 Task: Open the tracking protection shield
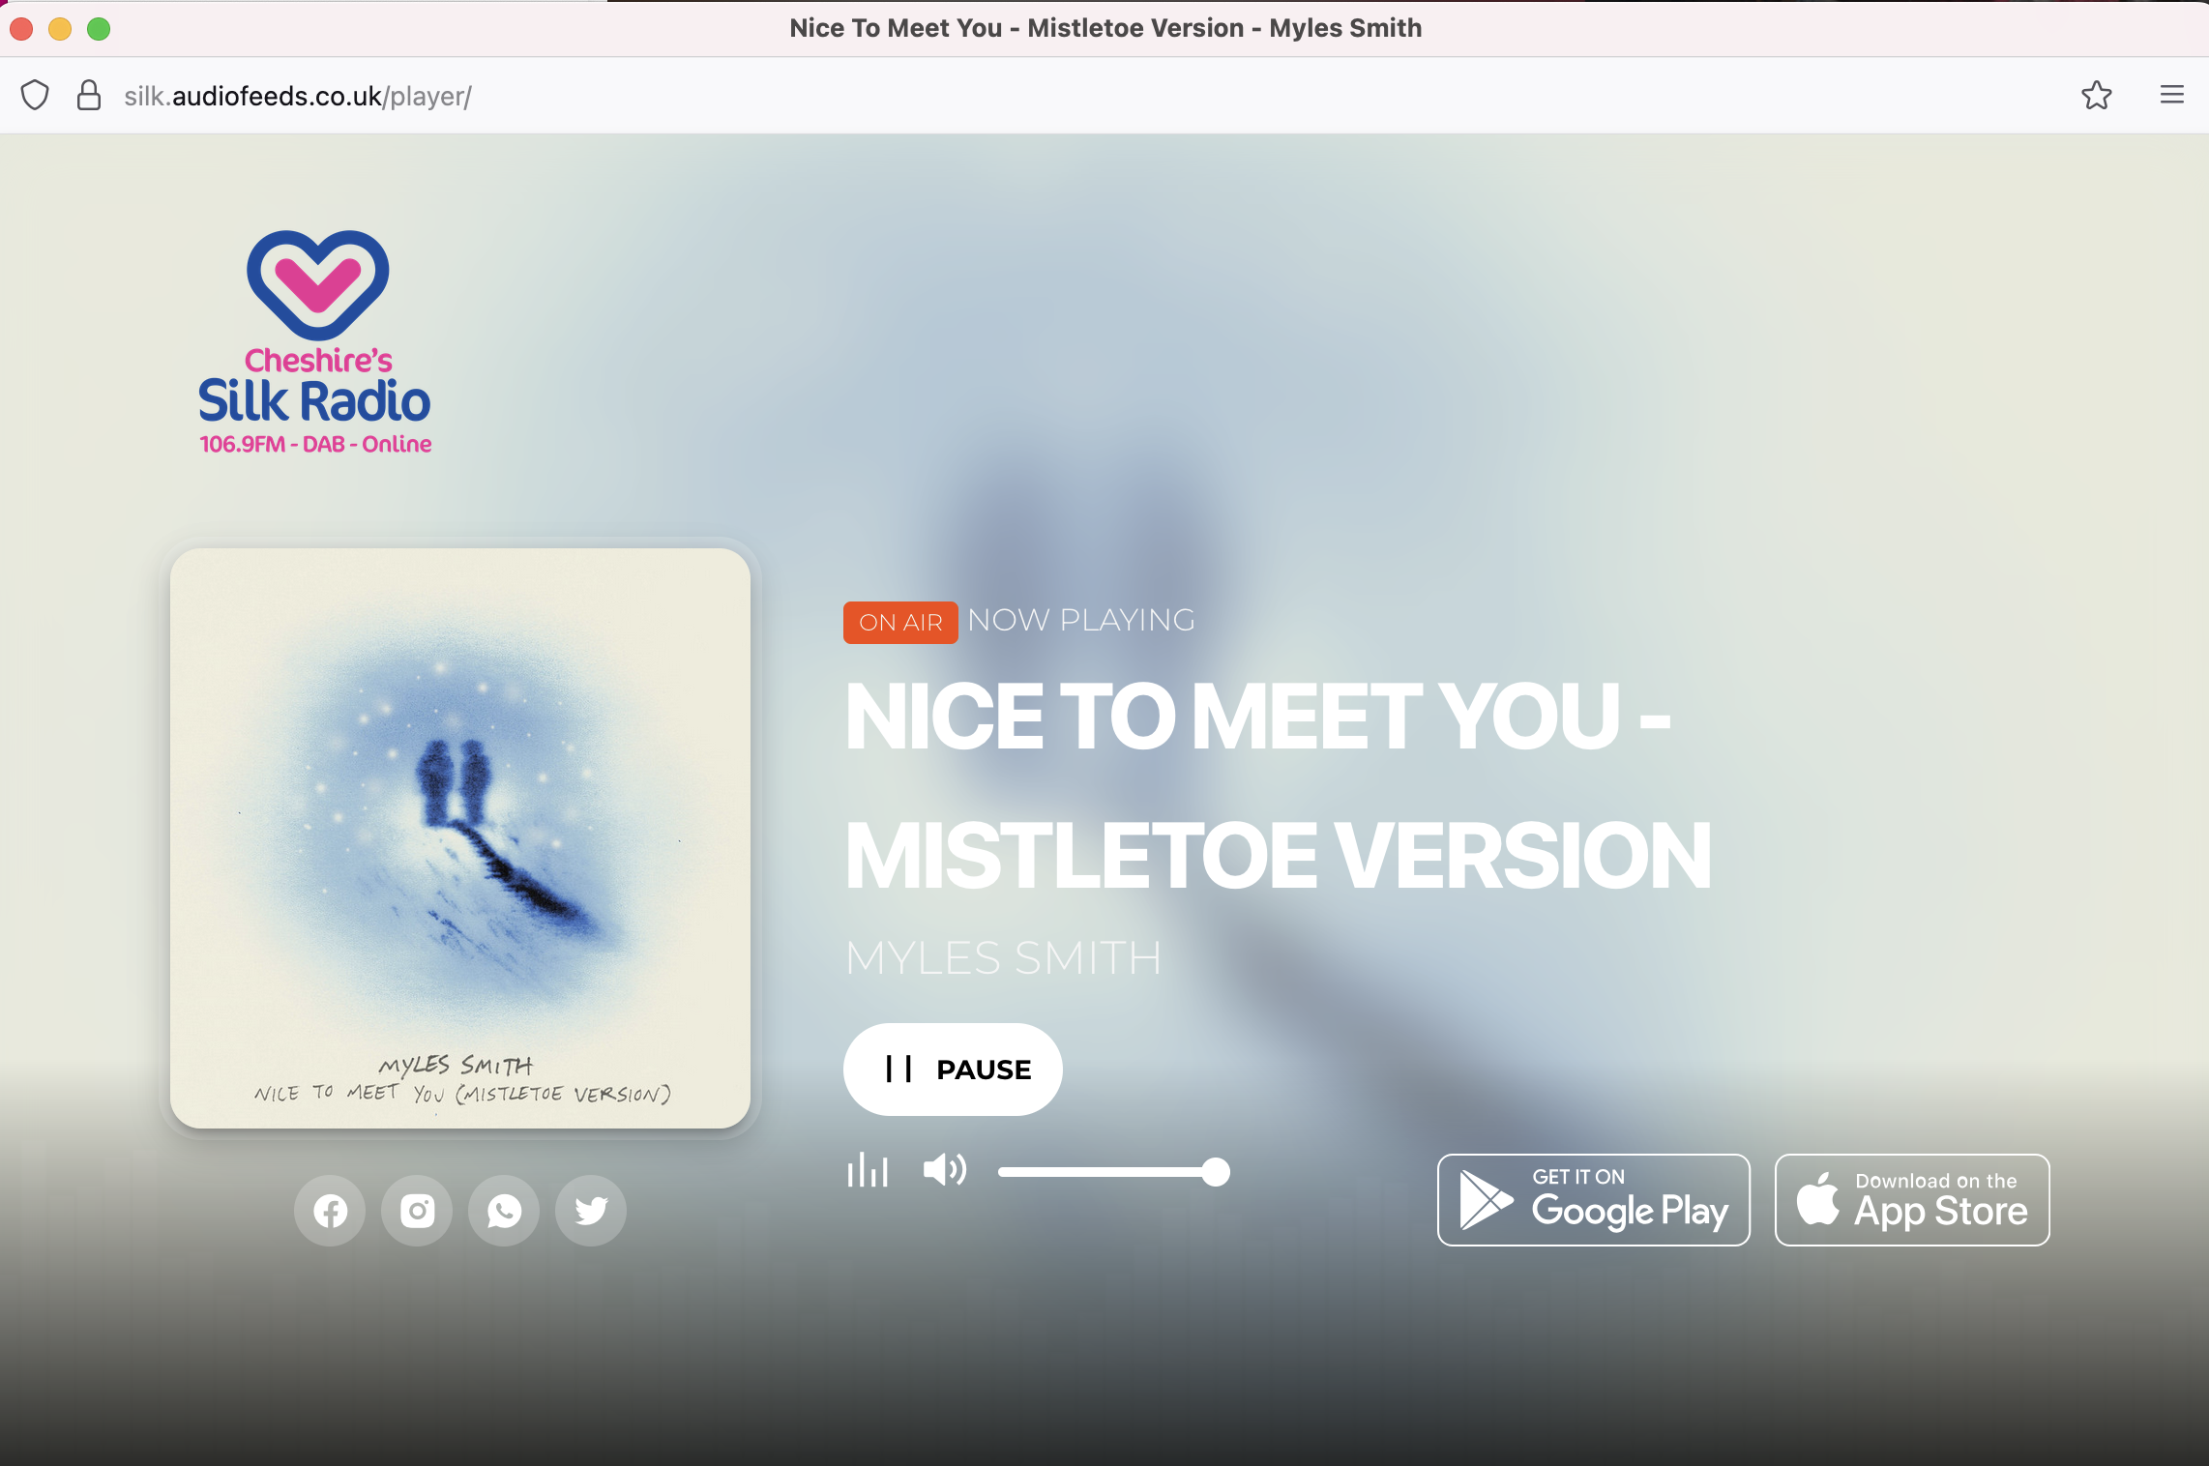pos(35,95)
